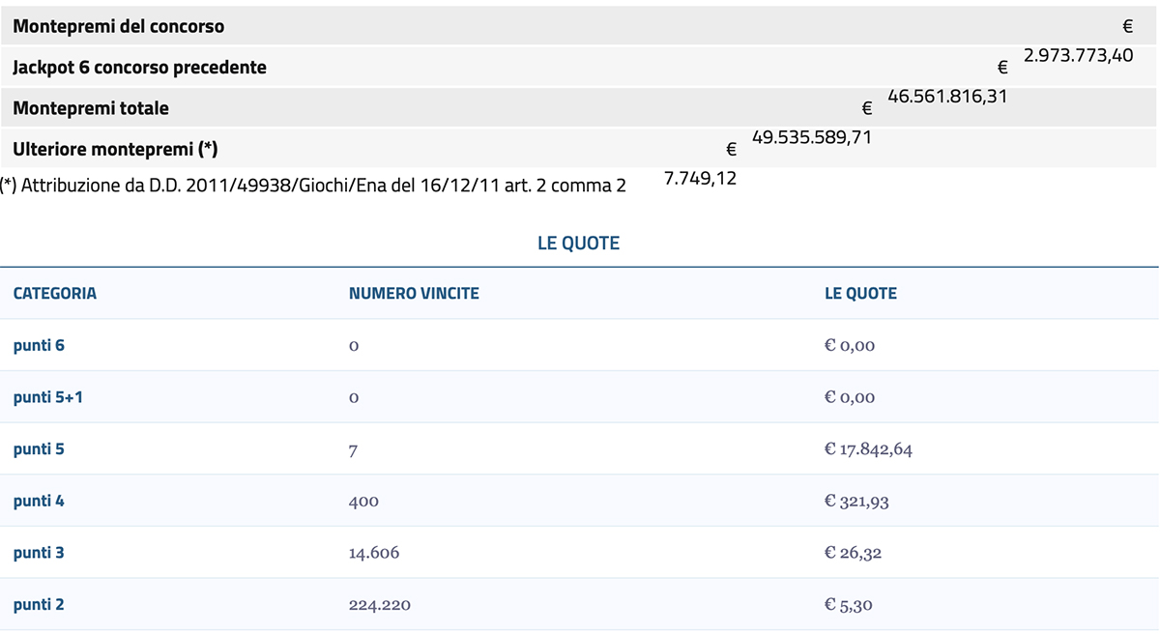Click the punti 4 category link
The width and height of the screenshot is (1160, 634).
(x=39, y=502)
